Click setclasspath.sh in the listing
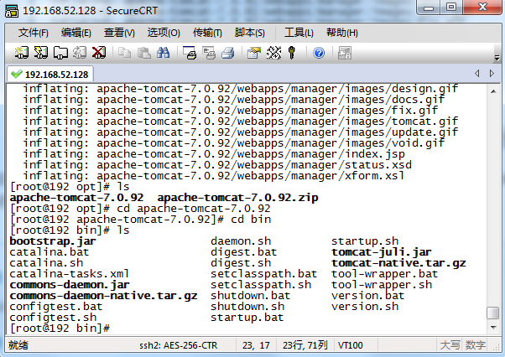Viewport: 505px width, 357px height. pyautogui.click(x=261, y=285)
